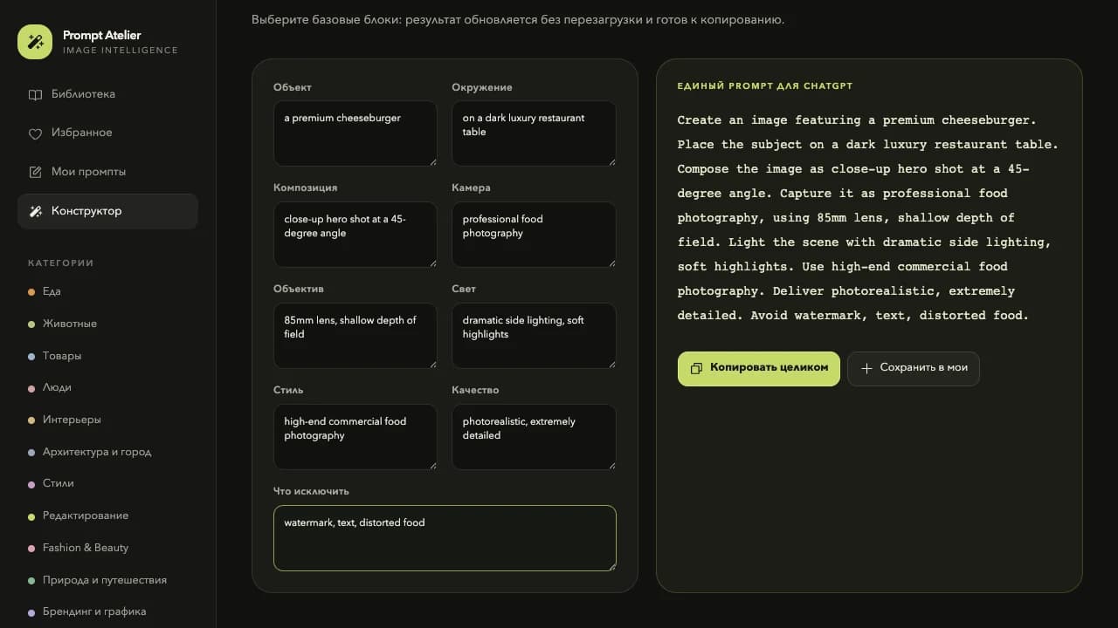Open the Животные category

click(107, 324)
